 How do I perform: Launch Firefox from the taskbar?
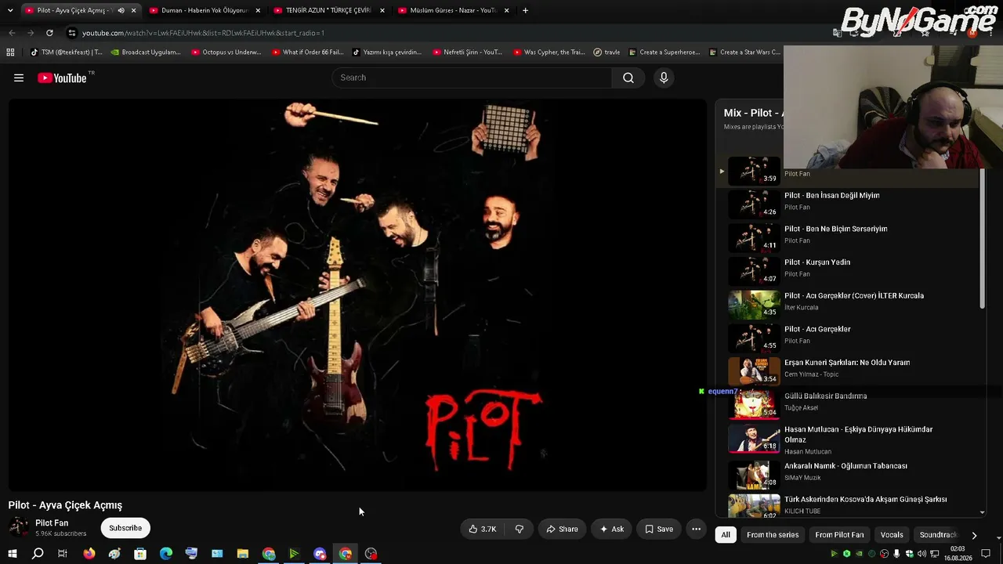pos(89,554)
